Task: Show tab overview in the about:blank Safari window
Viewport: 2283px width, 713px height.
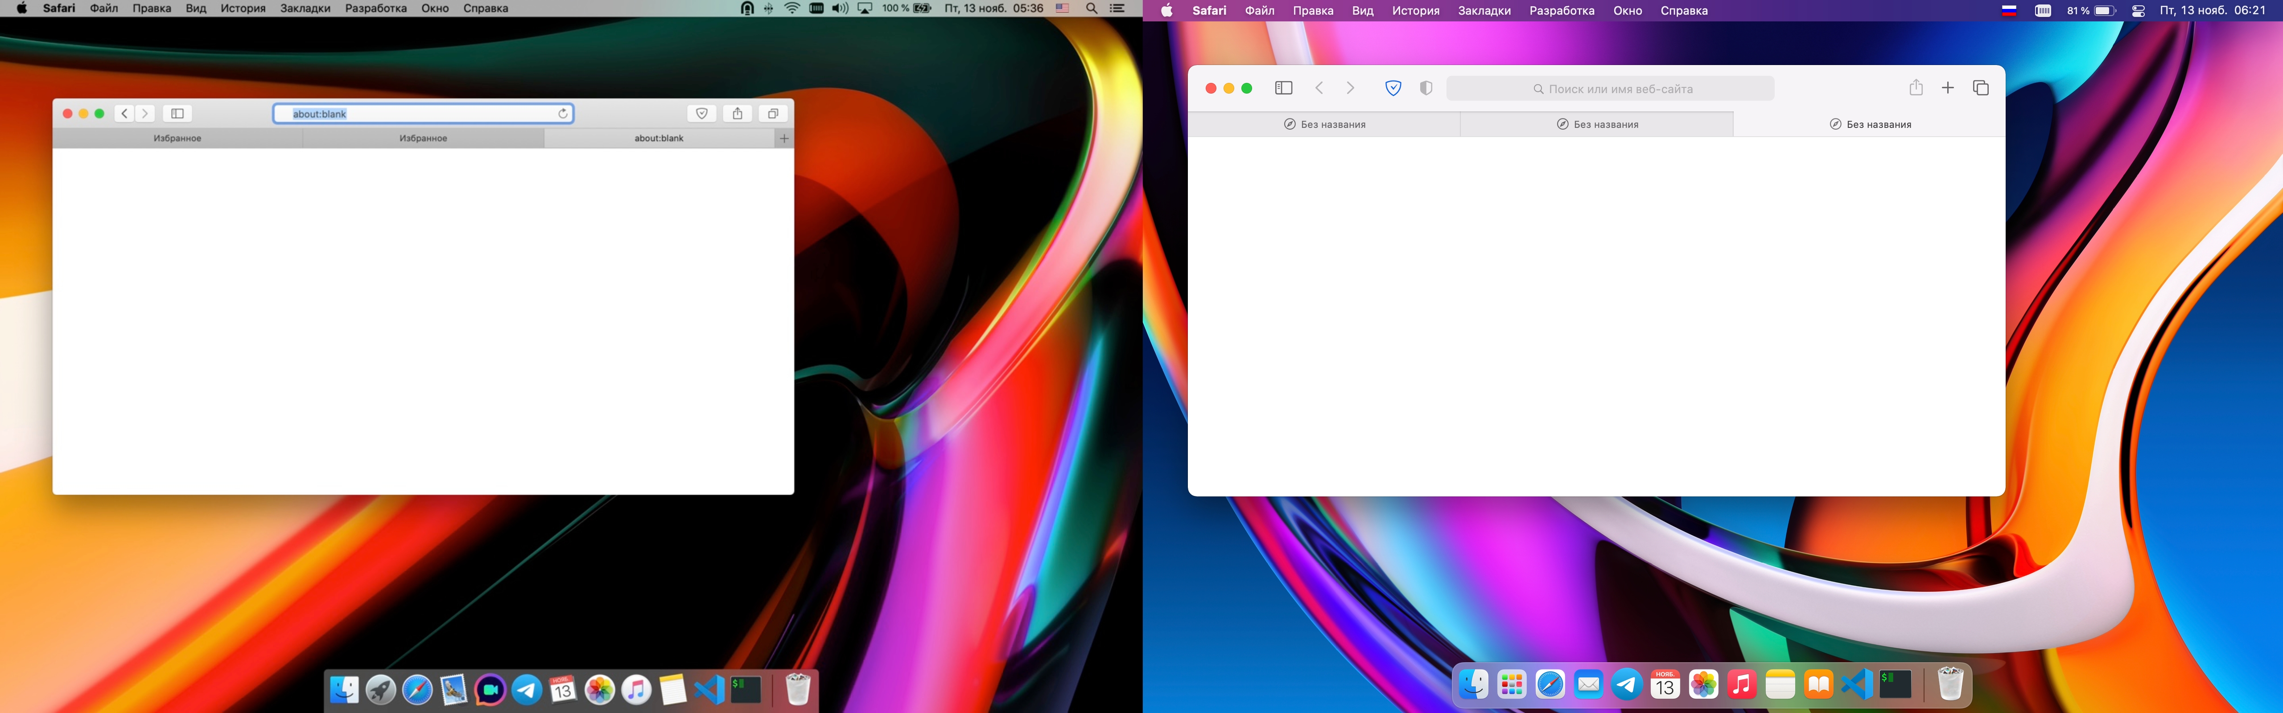Action: [x=773, y=113]
